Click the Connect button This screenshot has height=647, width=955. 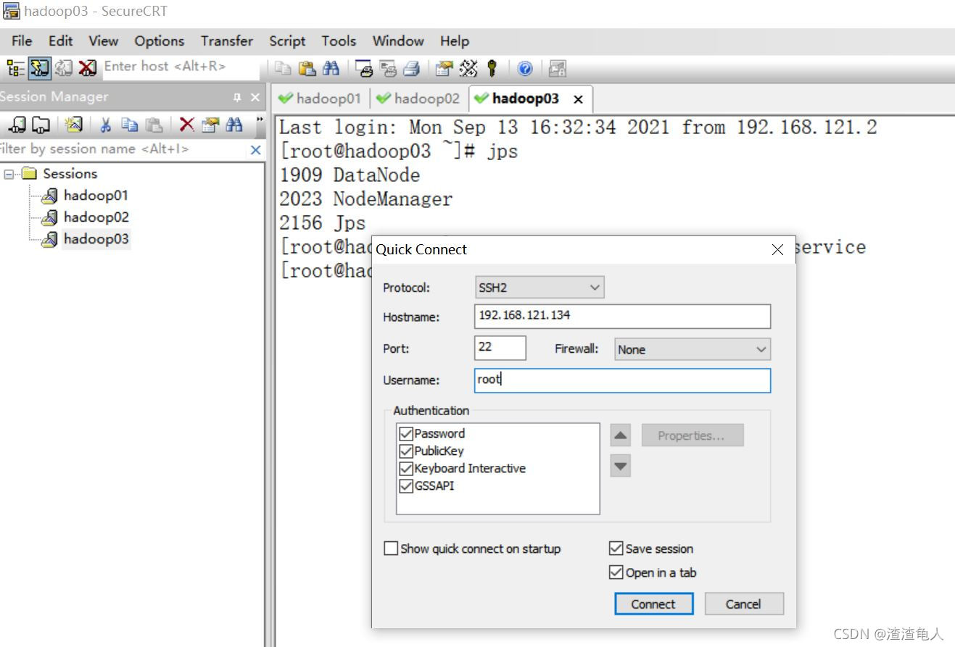point(654,604)
